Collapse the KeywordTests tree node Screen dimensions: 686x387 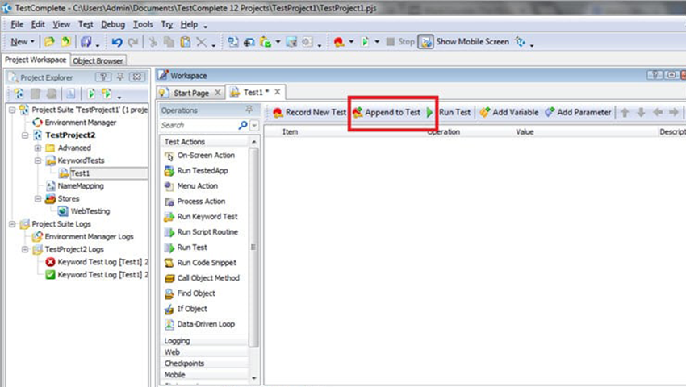point(38,160)
